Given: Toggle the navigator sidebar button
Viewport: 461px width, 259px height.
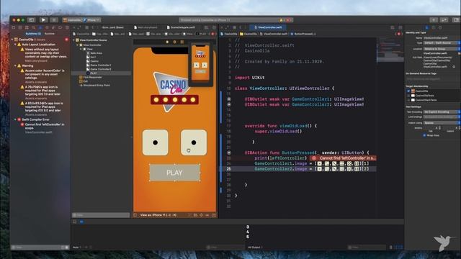Looking at the screenshot, I should pyautogui.click(x=32, y=20).
